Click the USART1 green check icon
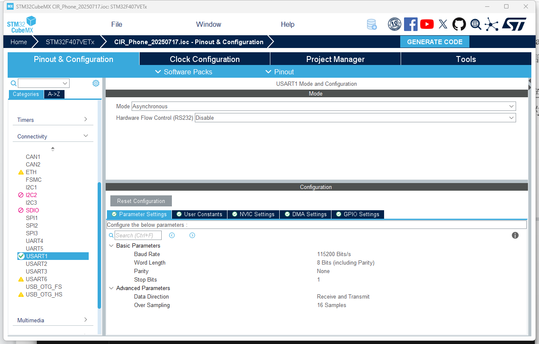This screenshot has height=344, width=539. pos(21,256)
